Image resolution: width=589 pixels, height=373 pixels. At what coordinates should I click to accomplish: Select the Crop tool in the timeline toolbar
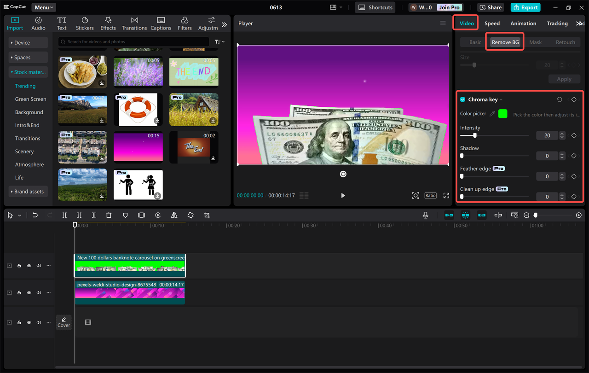point(207,215)
